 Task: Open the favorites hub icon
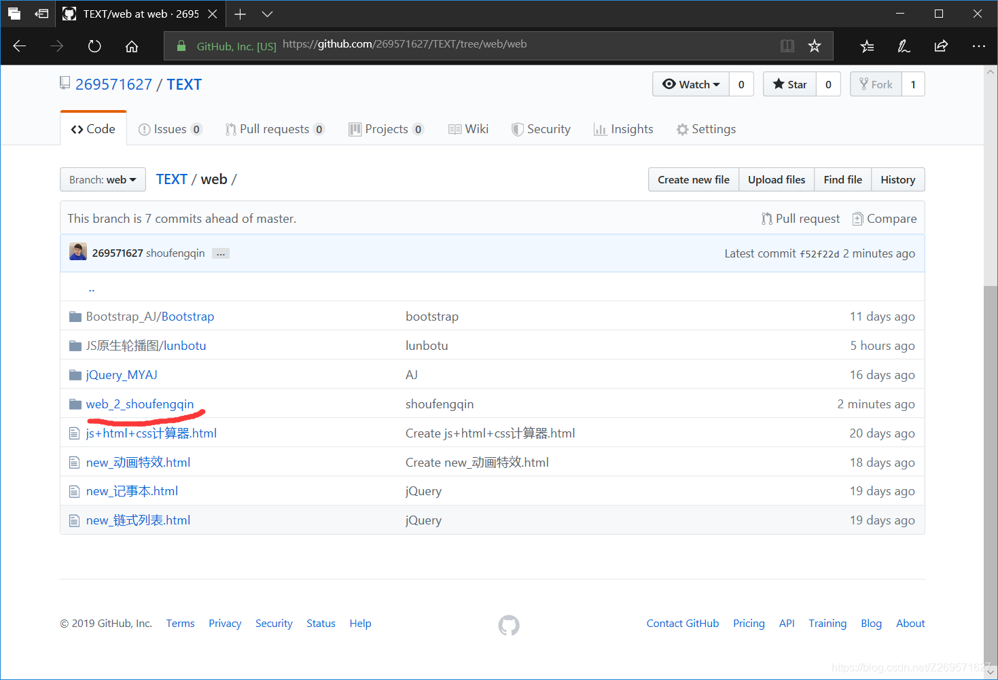click(x=867, y=46)
